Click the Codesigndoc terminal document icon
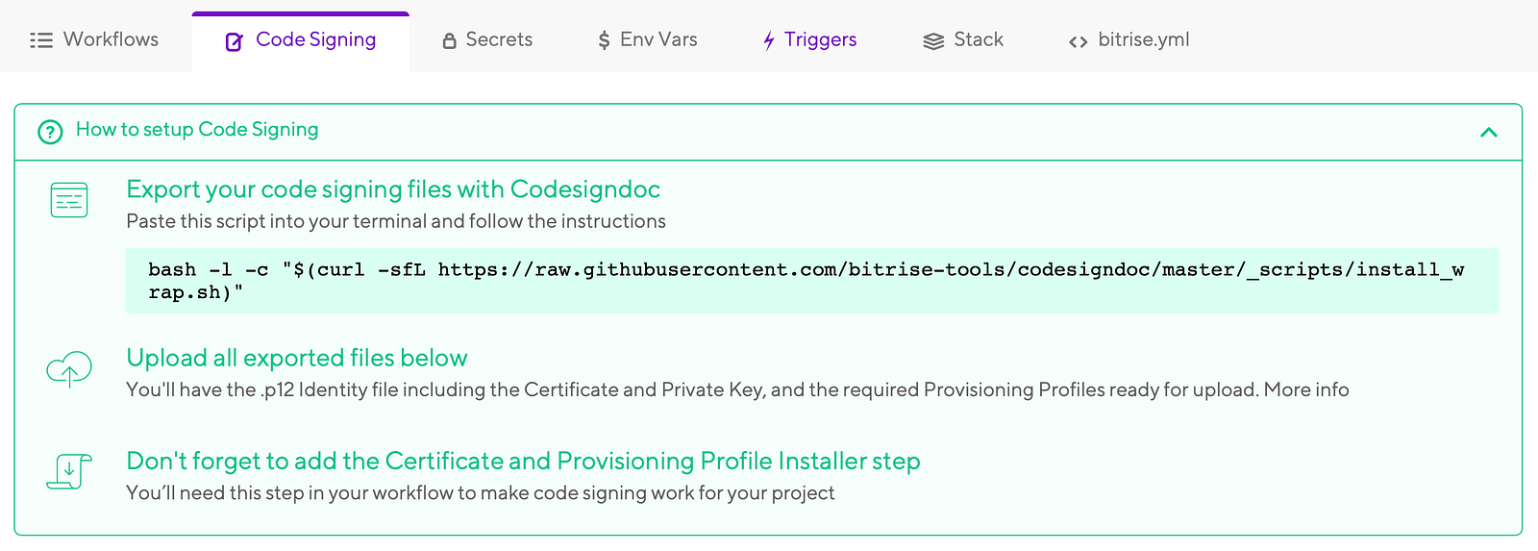The height and width of the screenshot is (551, 1538). coord(69,200)
